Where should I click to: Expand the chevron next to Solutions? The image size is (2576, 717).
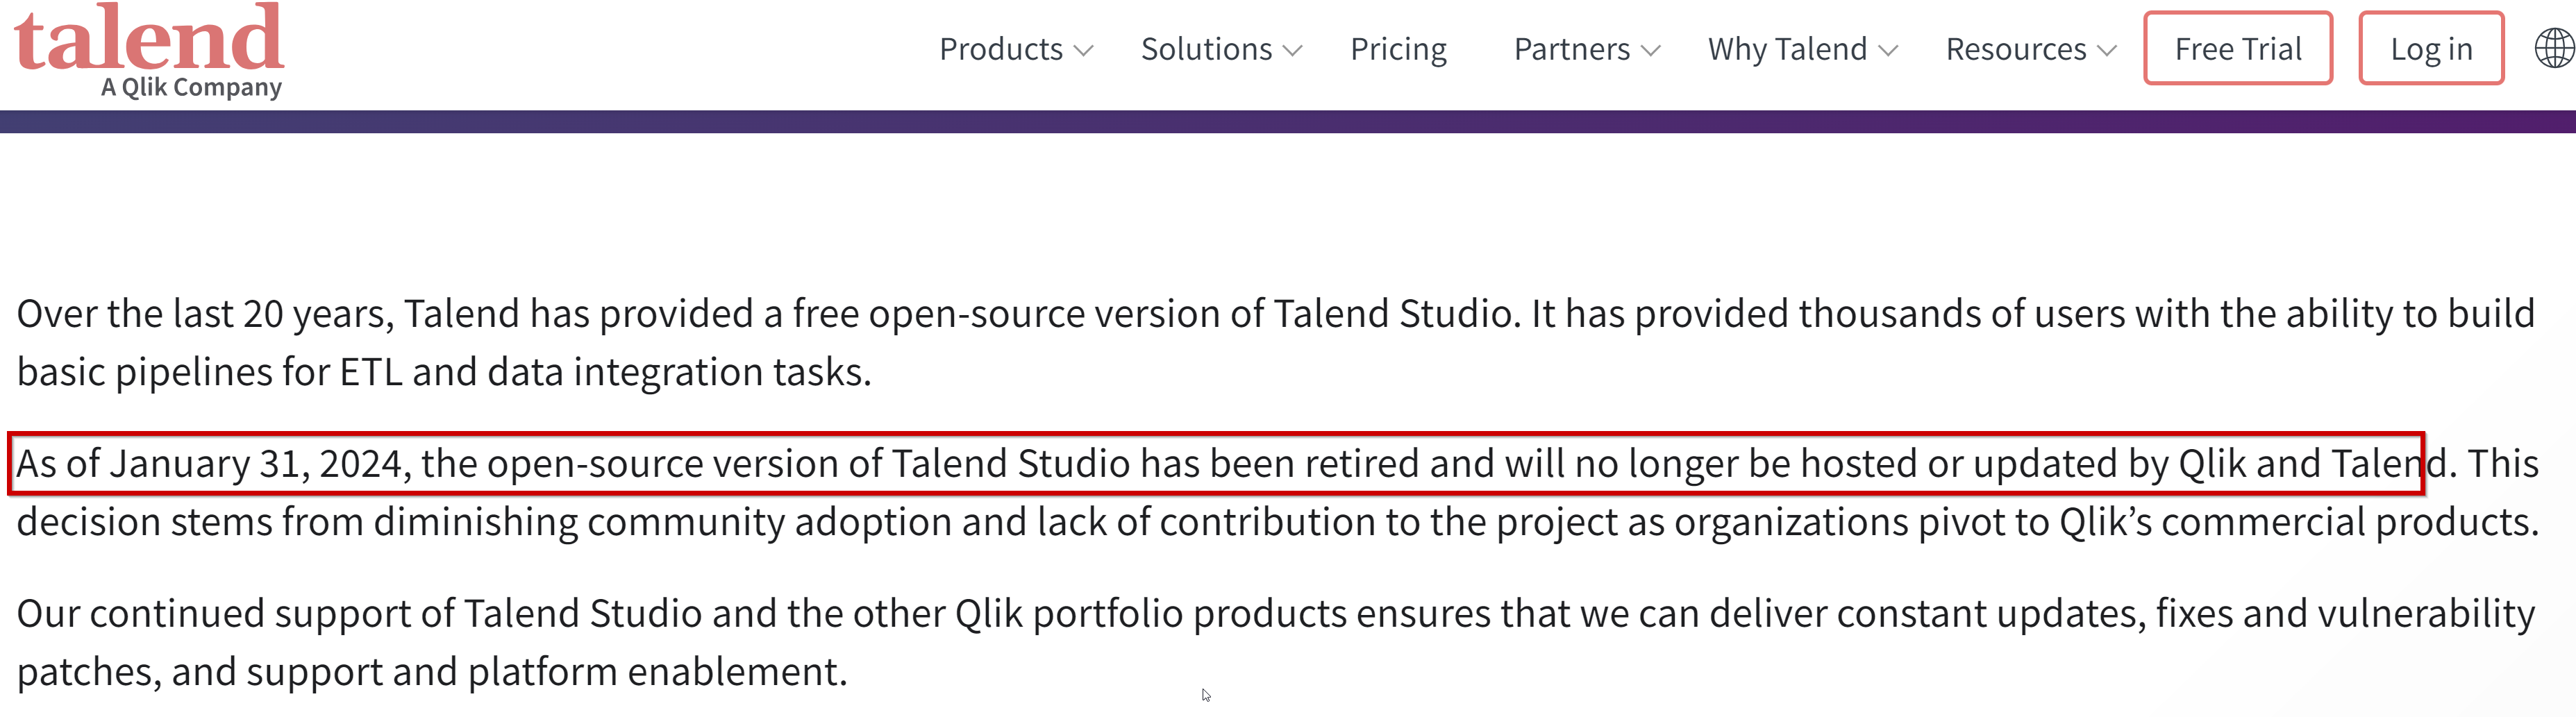[x=1293, y=50]
